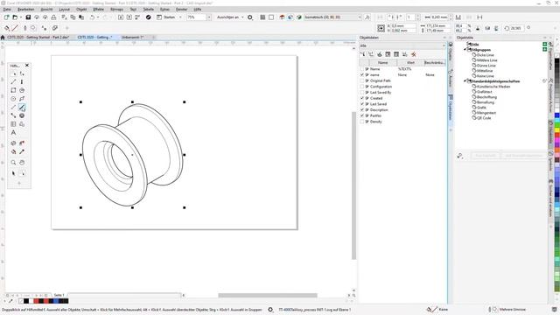This screenshot has height=315, width=560.
Task: Select the Zoom magnifier tool in toolbox
Action: click(13, 163)
